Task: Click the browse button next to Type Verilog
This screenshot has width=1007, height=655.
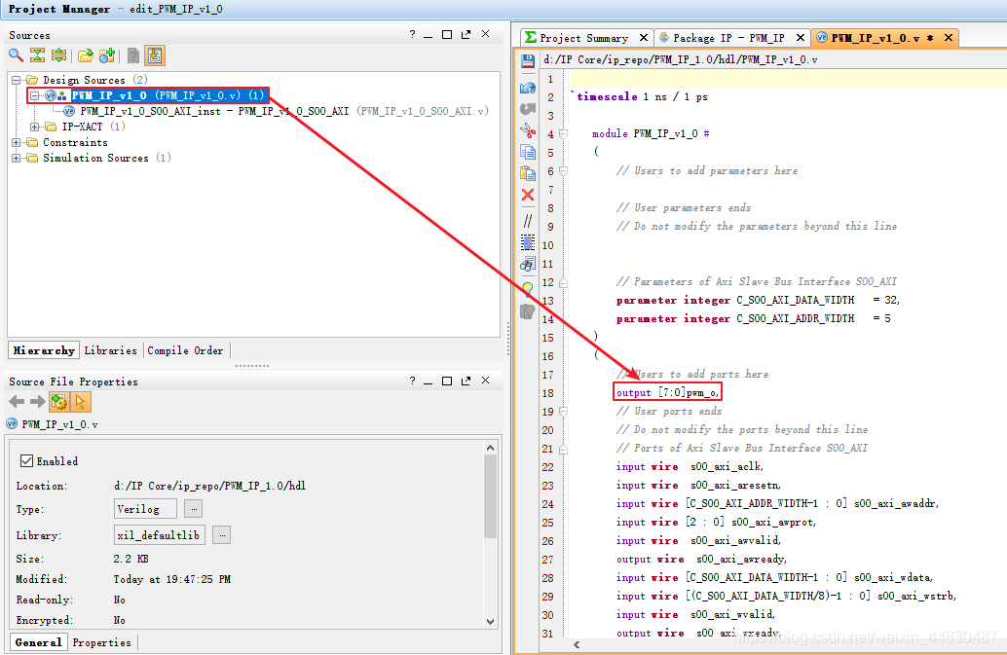Action: click(193, 509)
